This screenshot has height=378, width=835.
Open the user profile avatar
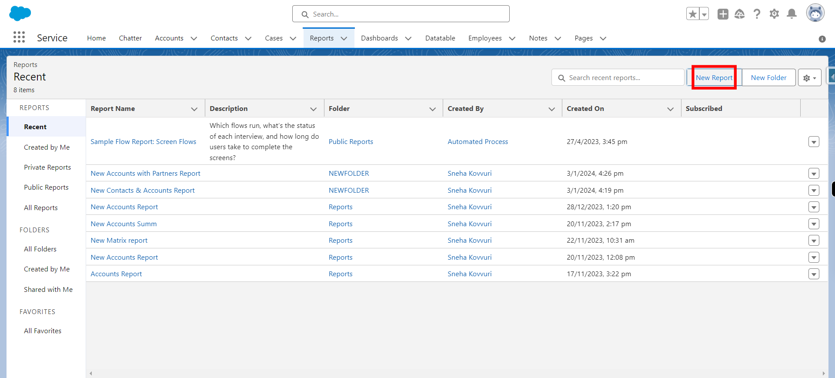click(x=815, y=13)
